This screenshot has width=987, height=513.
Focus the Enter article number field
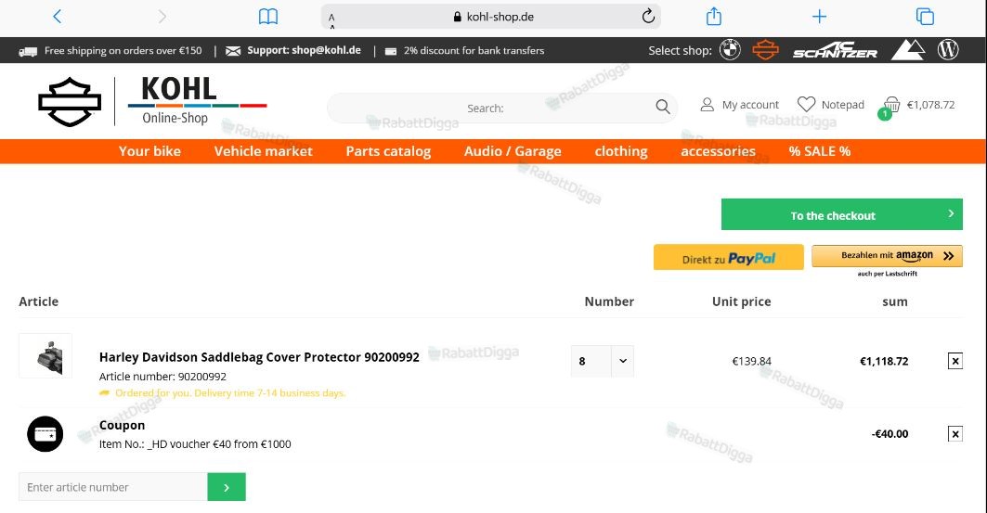(113, 487)
